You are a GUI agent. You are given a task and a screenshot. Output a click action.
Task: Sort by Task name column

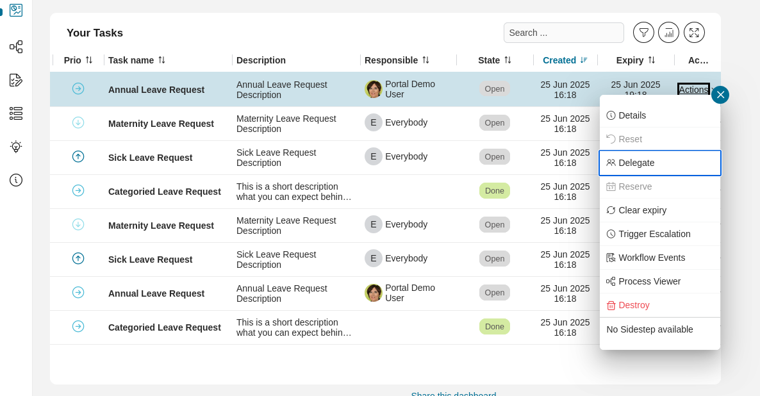162,60
